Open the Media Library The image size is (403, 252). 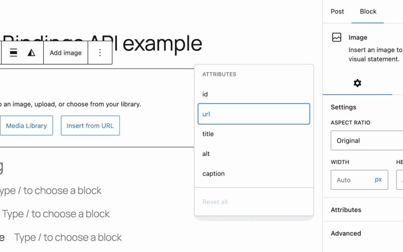click(26, 125)
